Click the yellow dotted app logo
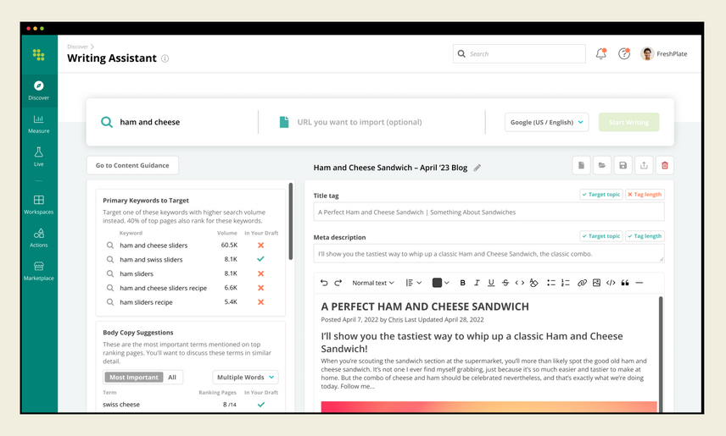Image resolution: width=726 pixels, height=436 pixels. 39,54
